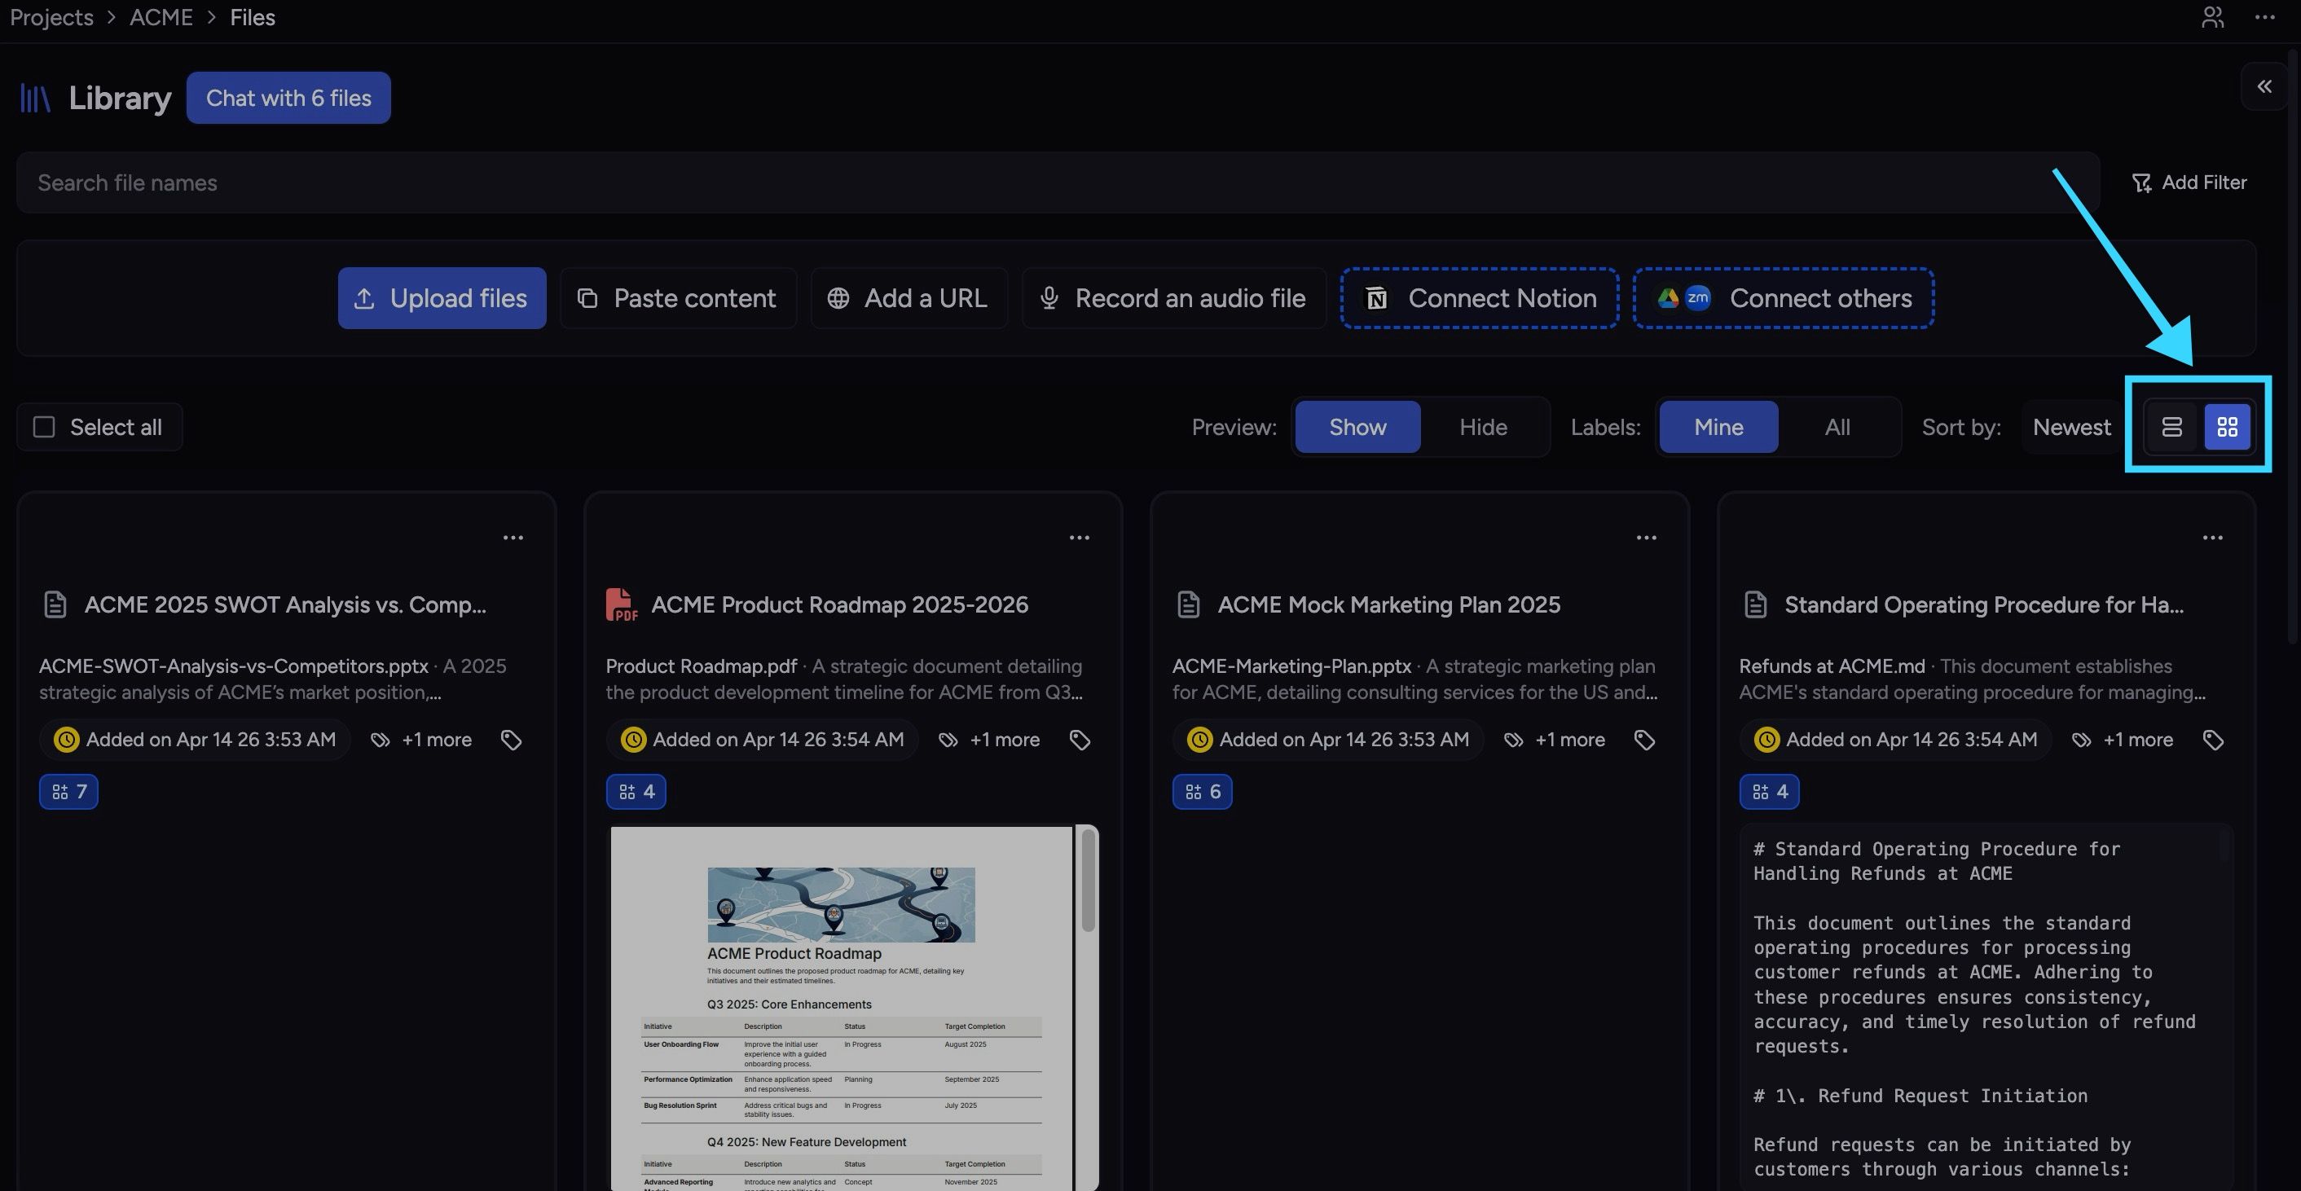Click Add a URL button
The height and width of the screenshot is (1191, 2301).
click(x=909, y=298)
